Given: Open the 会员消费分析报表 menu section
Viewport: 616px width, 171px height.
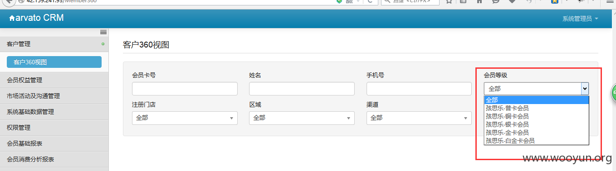Looking at the screenshot, I should [54, 159].
